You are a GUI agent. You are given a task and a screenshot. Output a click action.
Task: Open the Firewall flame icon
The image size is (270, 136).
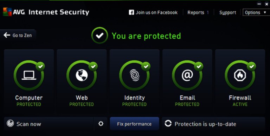(x=240, y=75)
